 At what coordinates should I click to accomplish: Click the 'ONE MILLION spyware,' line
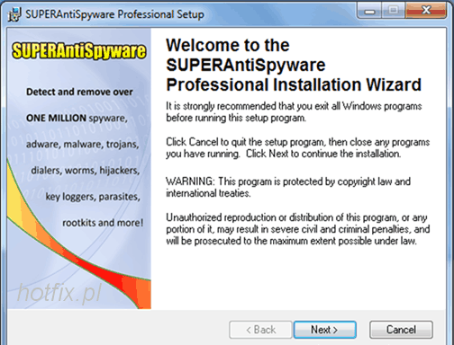click(77, 118)
